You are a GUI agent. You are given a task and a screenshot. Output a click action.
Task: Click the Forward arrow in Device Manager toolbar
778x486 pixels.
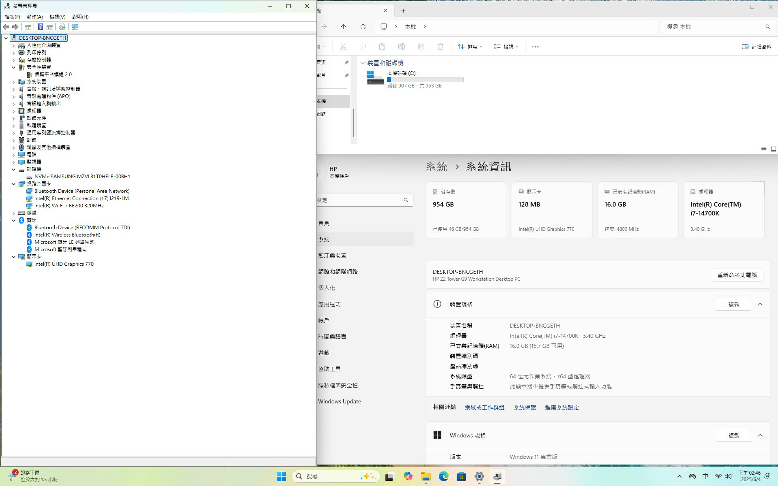click(x=15, y=27)
